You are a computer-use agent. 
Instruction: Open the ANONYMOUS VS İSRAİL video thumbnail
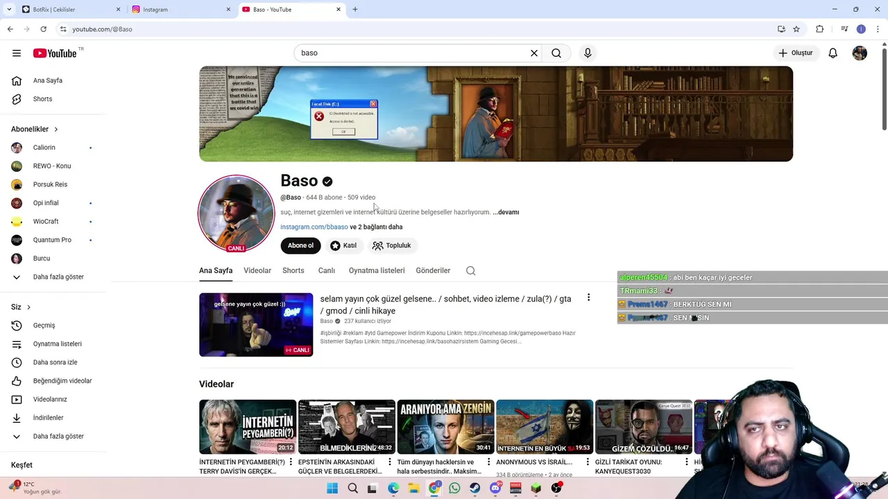coord(545,427)
